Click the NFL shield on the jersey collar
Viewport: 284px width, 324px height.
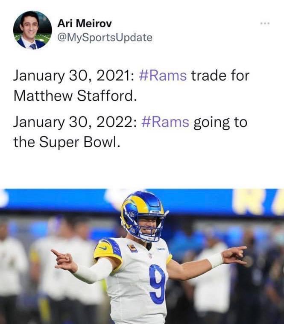click(149, 256)
